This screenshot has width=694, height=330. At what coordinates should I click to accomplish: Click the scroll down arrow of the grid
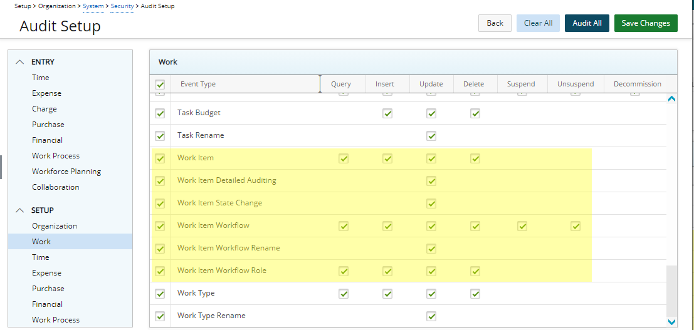tap(671, 322)
